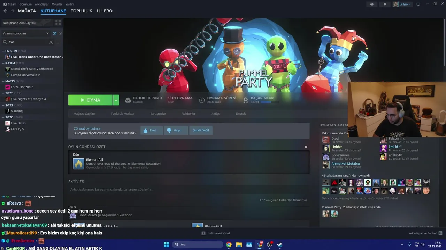Click the Steam icon in the taskbar
Screen dimensions: 446x250
pyautogui.click(x=279, y=244)
